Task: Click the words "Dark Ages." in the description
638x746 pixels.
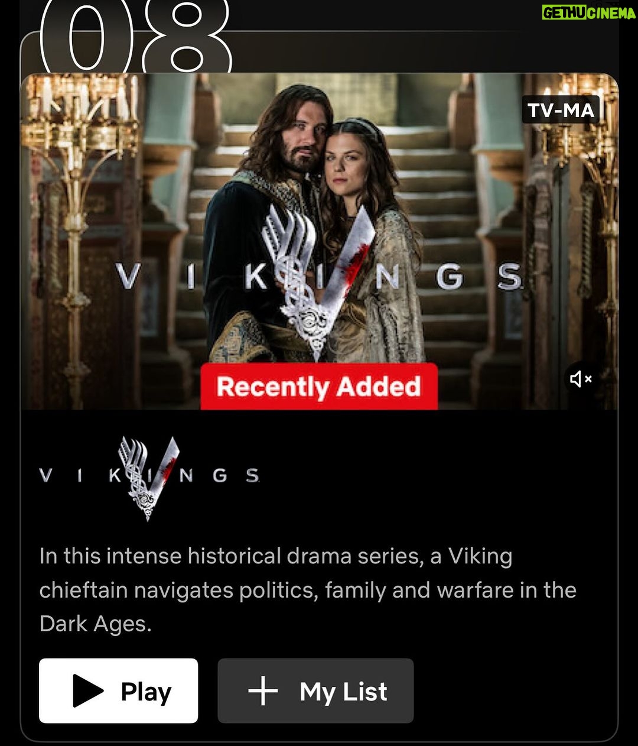Action: 96,624
